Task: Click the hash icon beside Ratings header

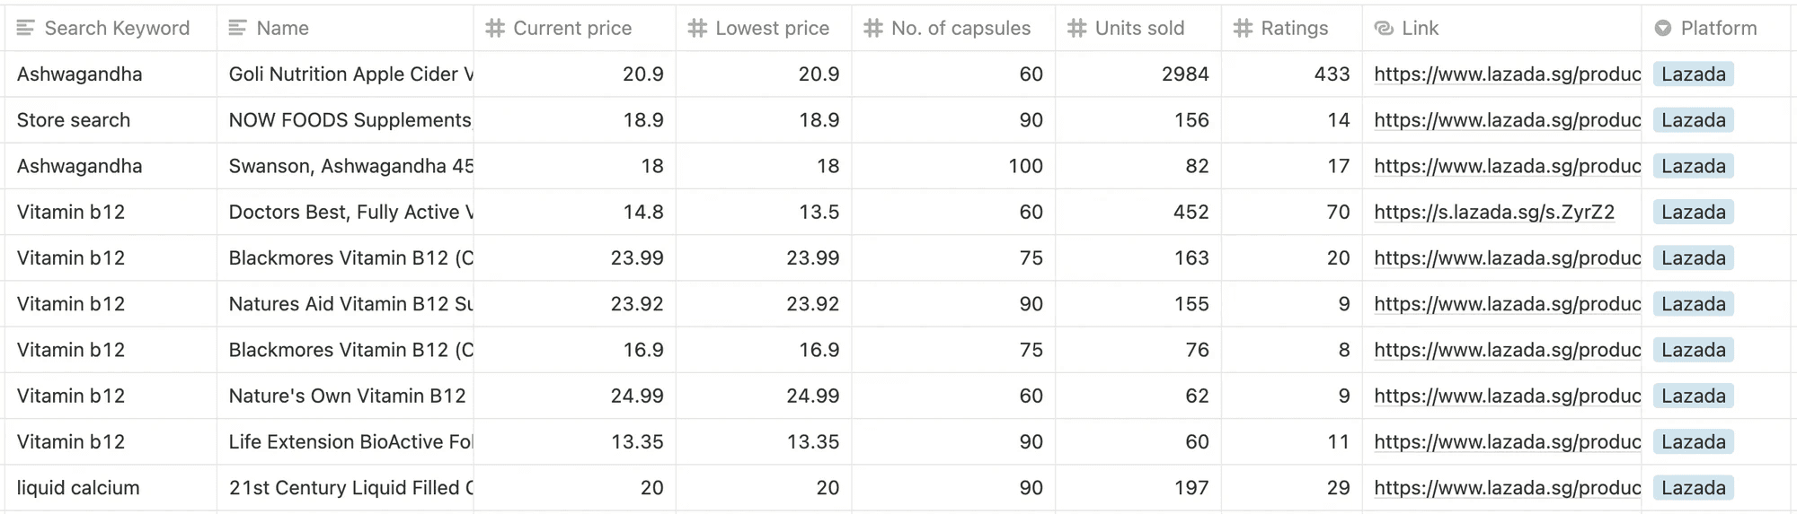Action: point(1243,29)
